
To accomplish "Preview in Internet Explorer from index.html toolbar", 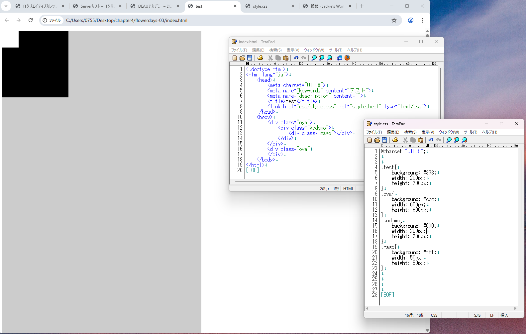I will (340, 58).
